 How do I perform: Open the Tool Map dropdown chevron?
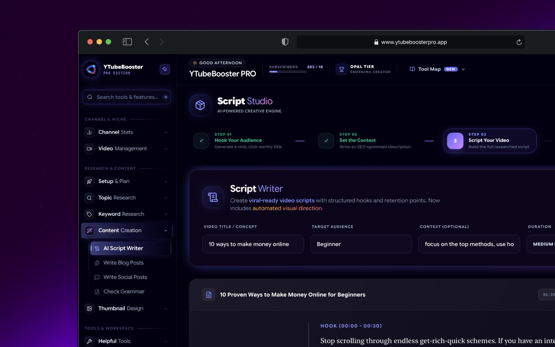click(x=463, y=69)
